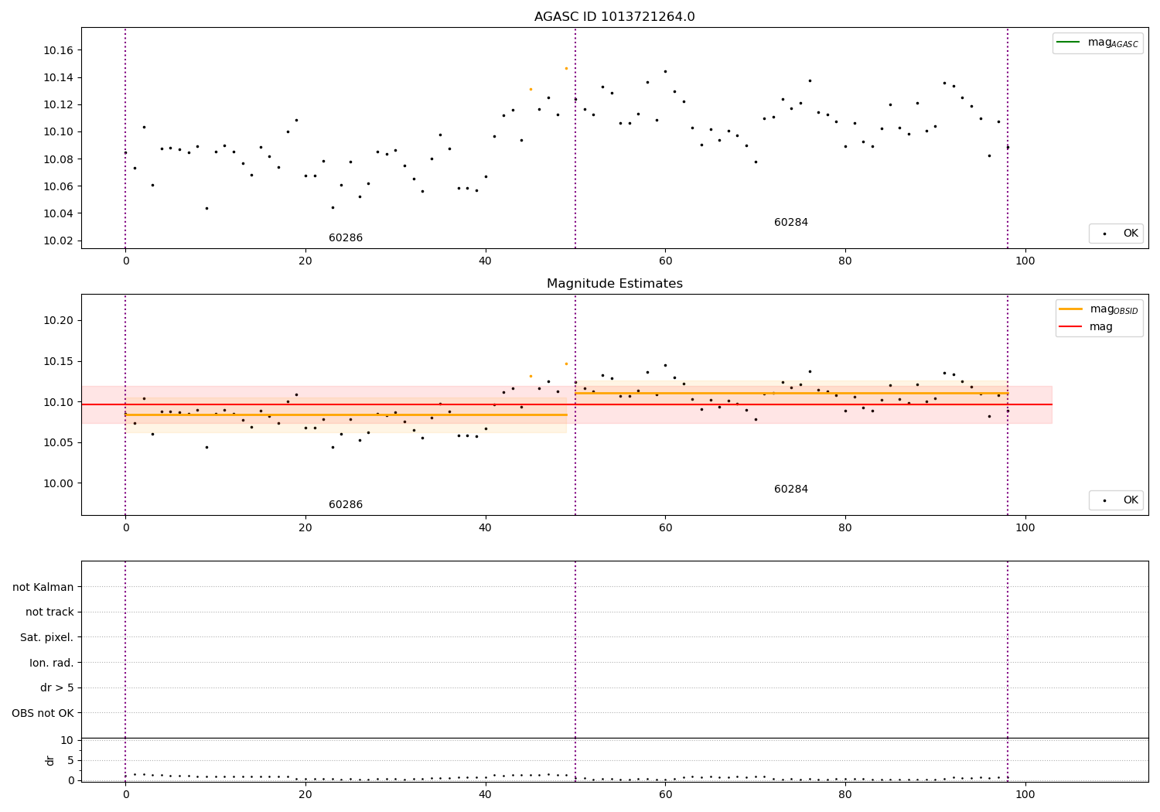1160x812 pixels.
Task: Click the x-axis tick '80' in the middle plot
Action: 845,528
